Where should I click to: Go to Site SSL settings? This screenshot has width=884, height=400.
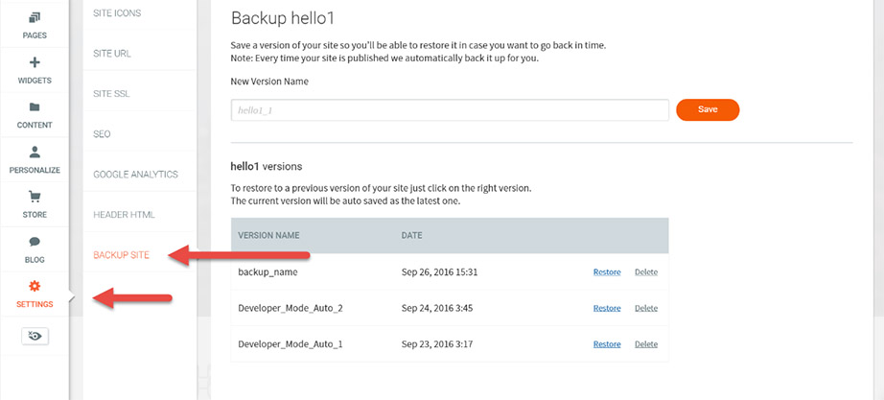pos(111,94)
